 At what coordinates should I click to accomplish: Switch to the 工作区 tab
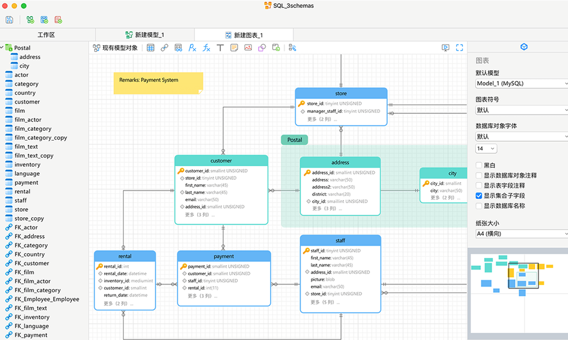point(46,35)
